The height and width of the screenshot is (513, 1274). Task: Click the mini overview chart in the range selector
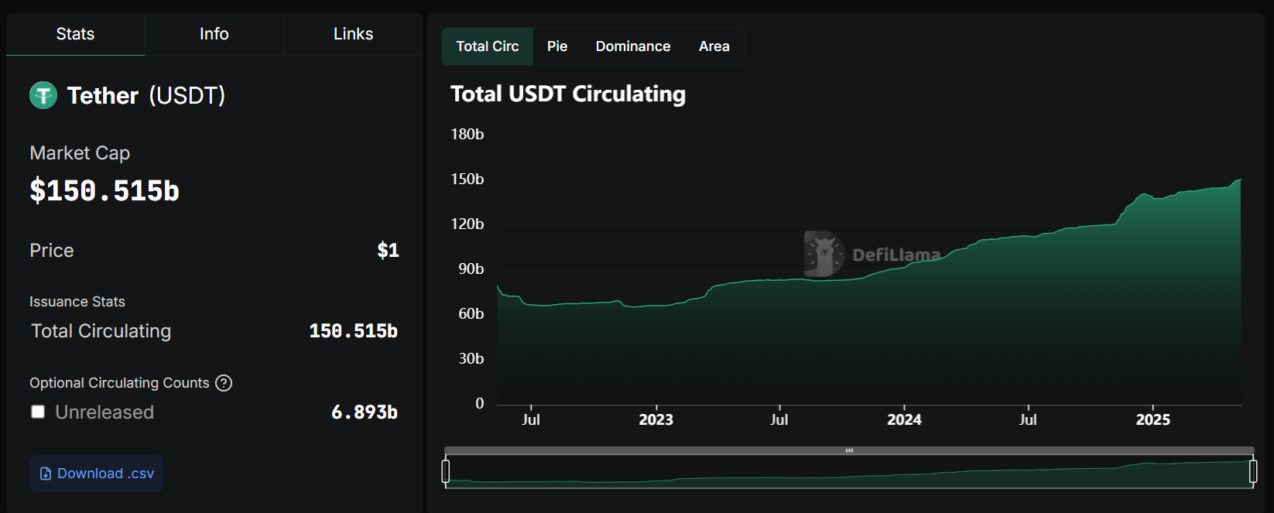849,471
